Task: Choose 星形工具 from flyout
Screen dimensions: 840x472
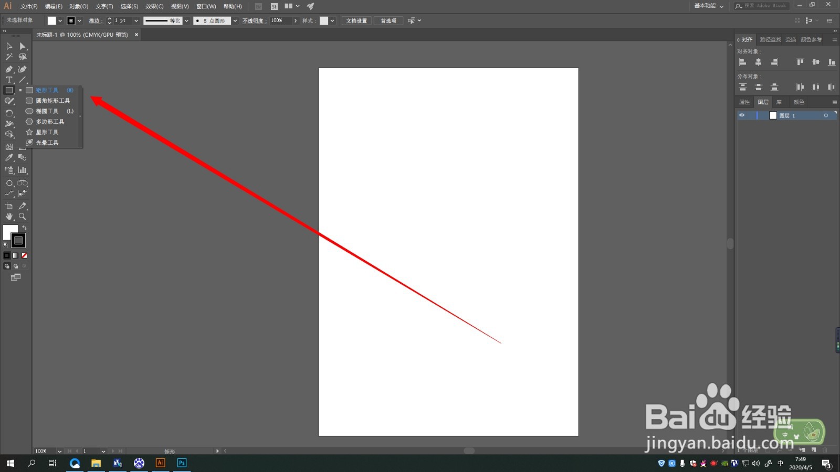Action: point(48,132)
